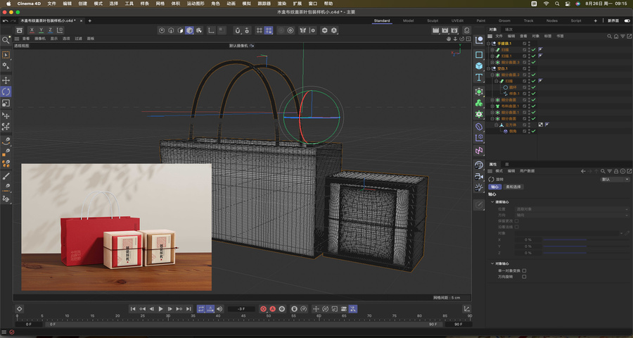633x338 pixels.
Task: Collapse the 对象轴心 section
Action: tap(492, 263)
